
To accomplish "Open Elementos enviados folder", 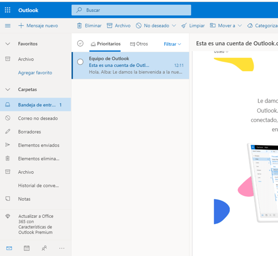I will [x=36, y=145].
